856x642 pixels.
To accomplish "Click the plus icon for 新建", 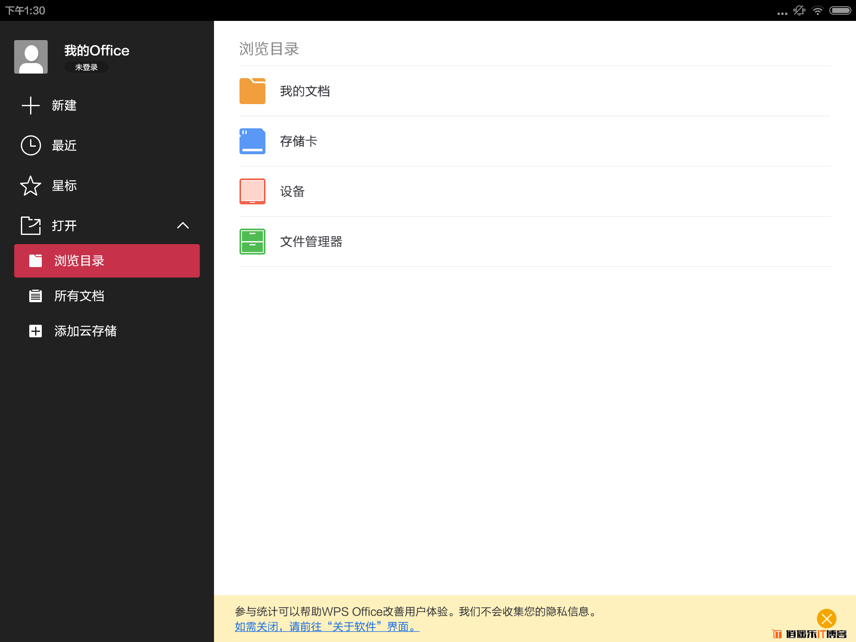I will click(x=31, y=105).
